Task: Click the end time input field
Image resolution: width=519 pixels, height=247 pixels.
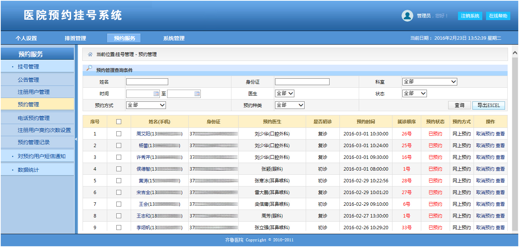Action: 183,94
